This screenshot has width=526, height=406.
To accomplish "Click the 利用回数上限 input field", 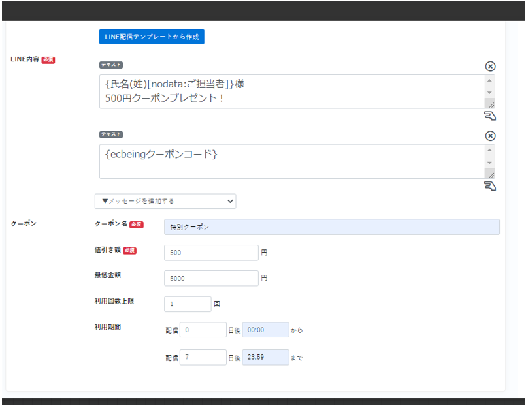I will (x=188, y=304).
